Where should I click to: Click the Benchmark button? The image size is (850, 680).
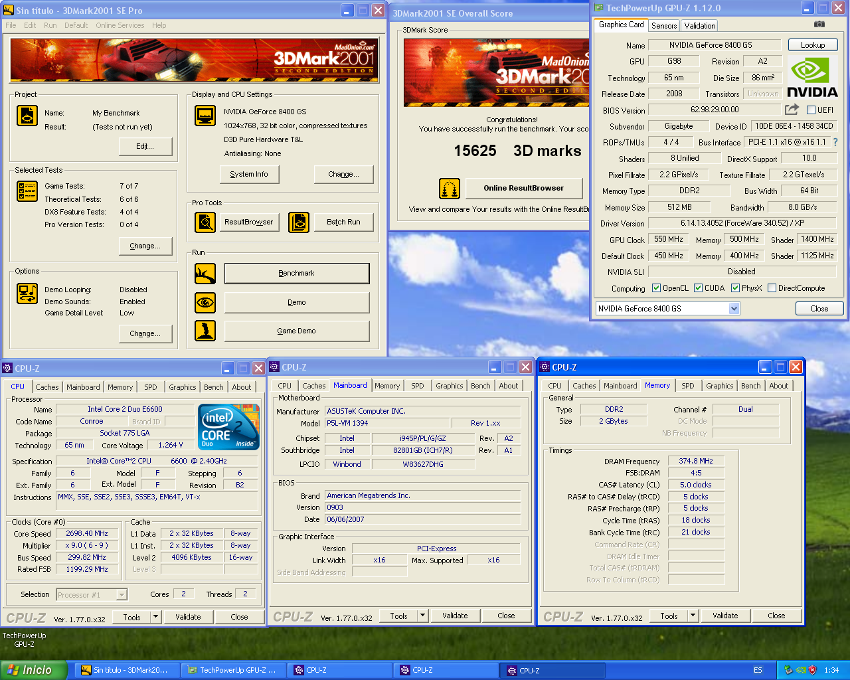click(x=297, y=274)
